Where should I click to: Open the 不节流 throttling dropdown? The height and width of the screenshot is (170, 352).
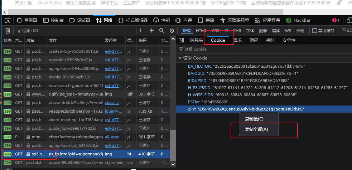(346, 31)
